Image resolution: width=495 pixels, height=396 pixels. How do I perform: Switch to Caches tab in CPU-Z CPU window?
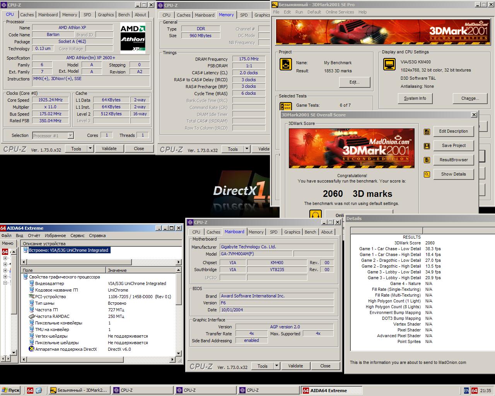[x=27, y=15]
